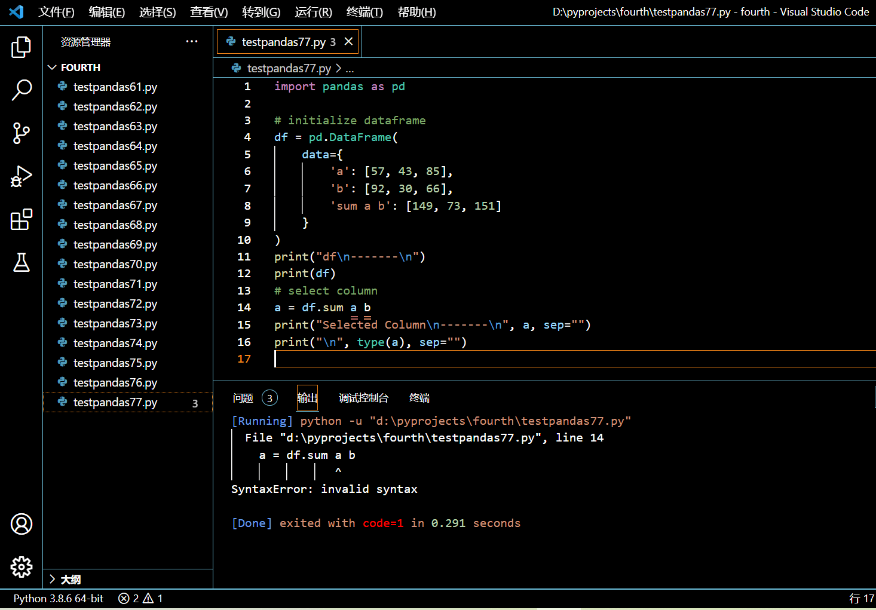The image size is (876, 610).
Task: Open the Explorer view in activity bar
Action: (x=21, y=47)
